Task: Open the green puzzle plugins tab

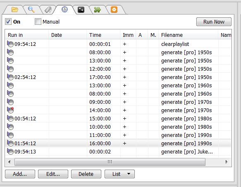Action: [98, 10]
